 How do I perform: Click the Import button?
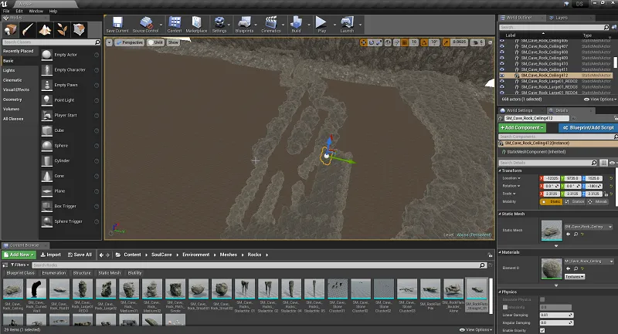pyautogui.click(x=51, y=255)
